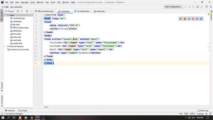Open the TODO tool window

pos(23,111)
